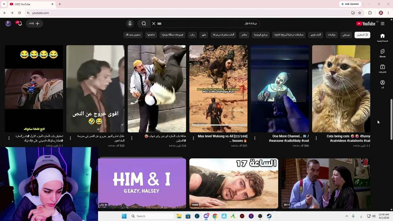Close the '(102) YouTube' tab
The width and height of the screenshot is (393, 221).
tap(52, 4)
